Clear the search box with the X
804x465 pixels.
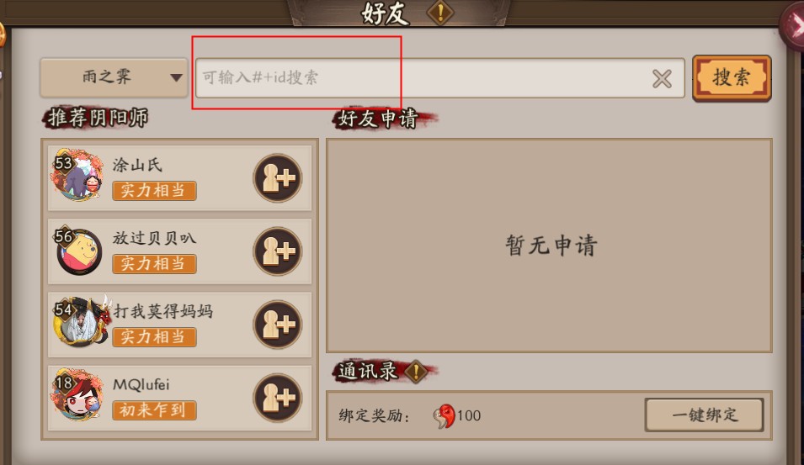tap(662, 79)
